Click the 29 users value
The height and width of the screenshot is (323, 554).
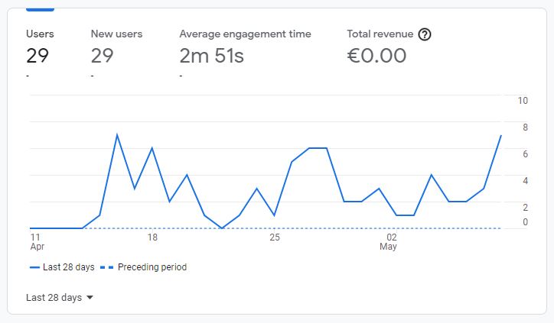coord(37,56)
